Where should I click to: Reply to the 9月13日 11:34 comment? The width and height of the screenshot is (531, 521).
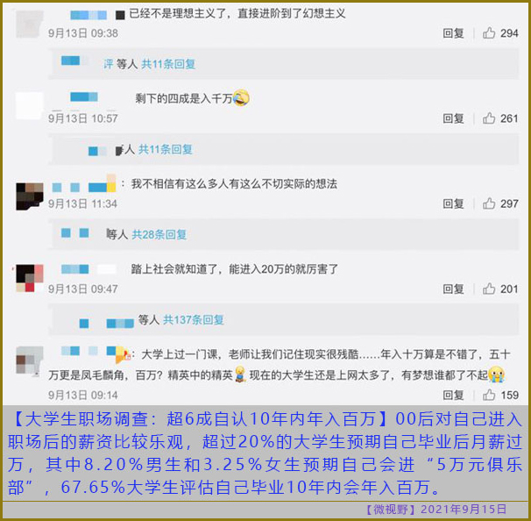pos(453,203)
